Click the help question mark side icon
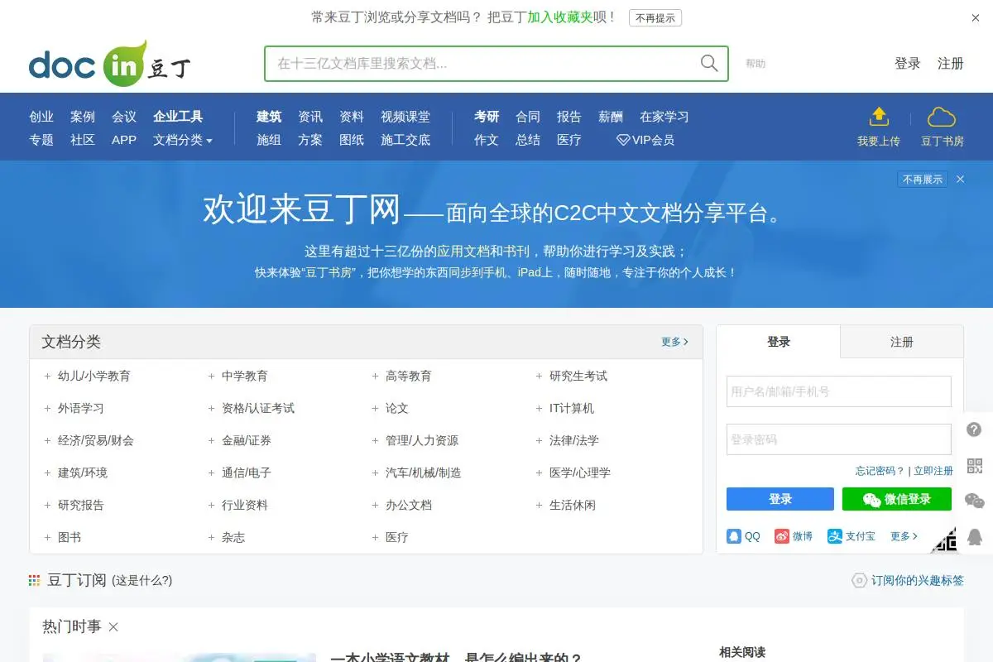The height and width of the screenshot is (662, 993). pyautogui.click(x=975, y=430)
